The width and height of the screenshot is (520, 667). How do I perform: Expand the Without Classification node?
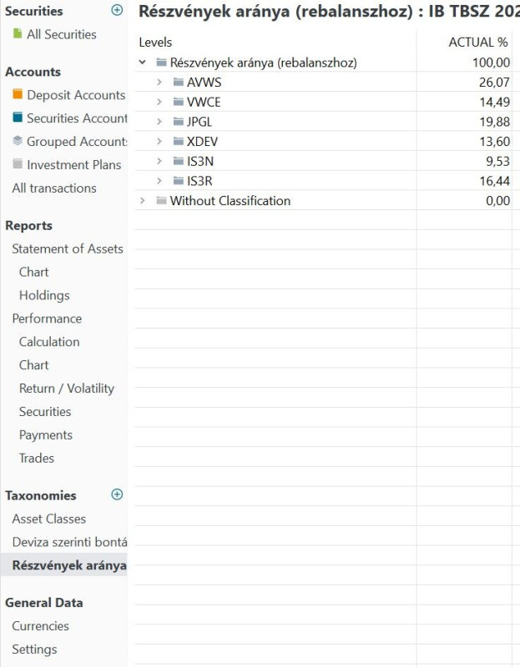pyautogui.click(x=143, y=201)
